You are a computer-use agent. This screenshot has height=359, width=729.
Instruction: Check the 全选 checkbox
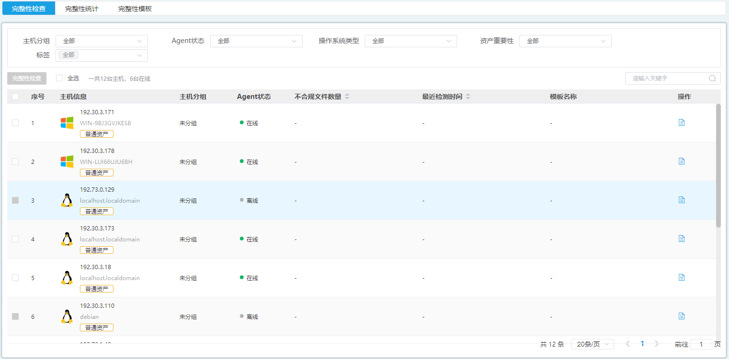59,78
